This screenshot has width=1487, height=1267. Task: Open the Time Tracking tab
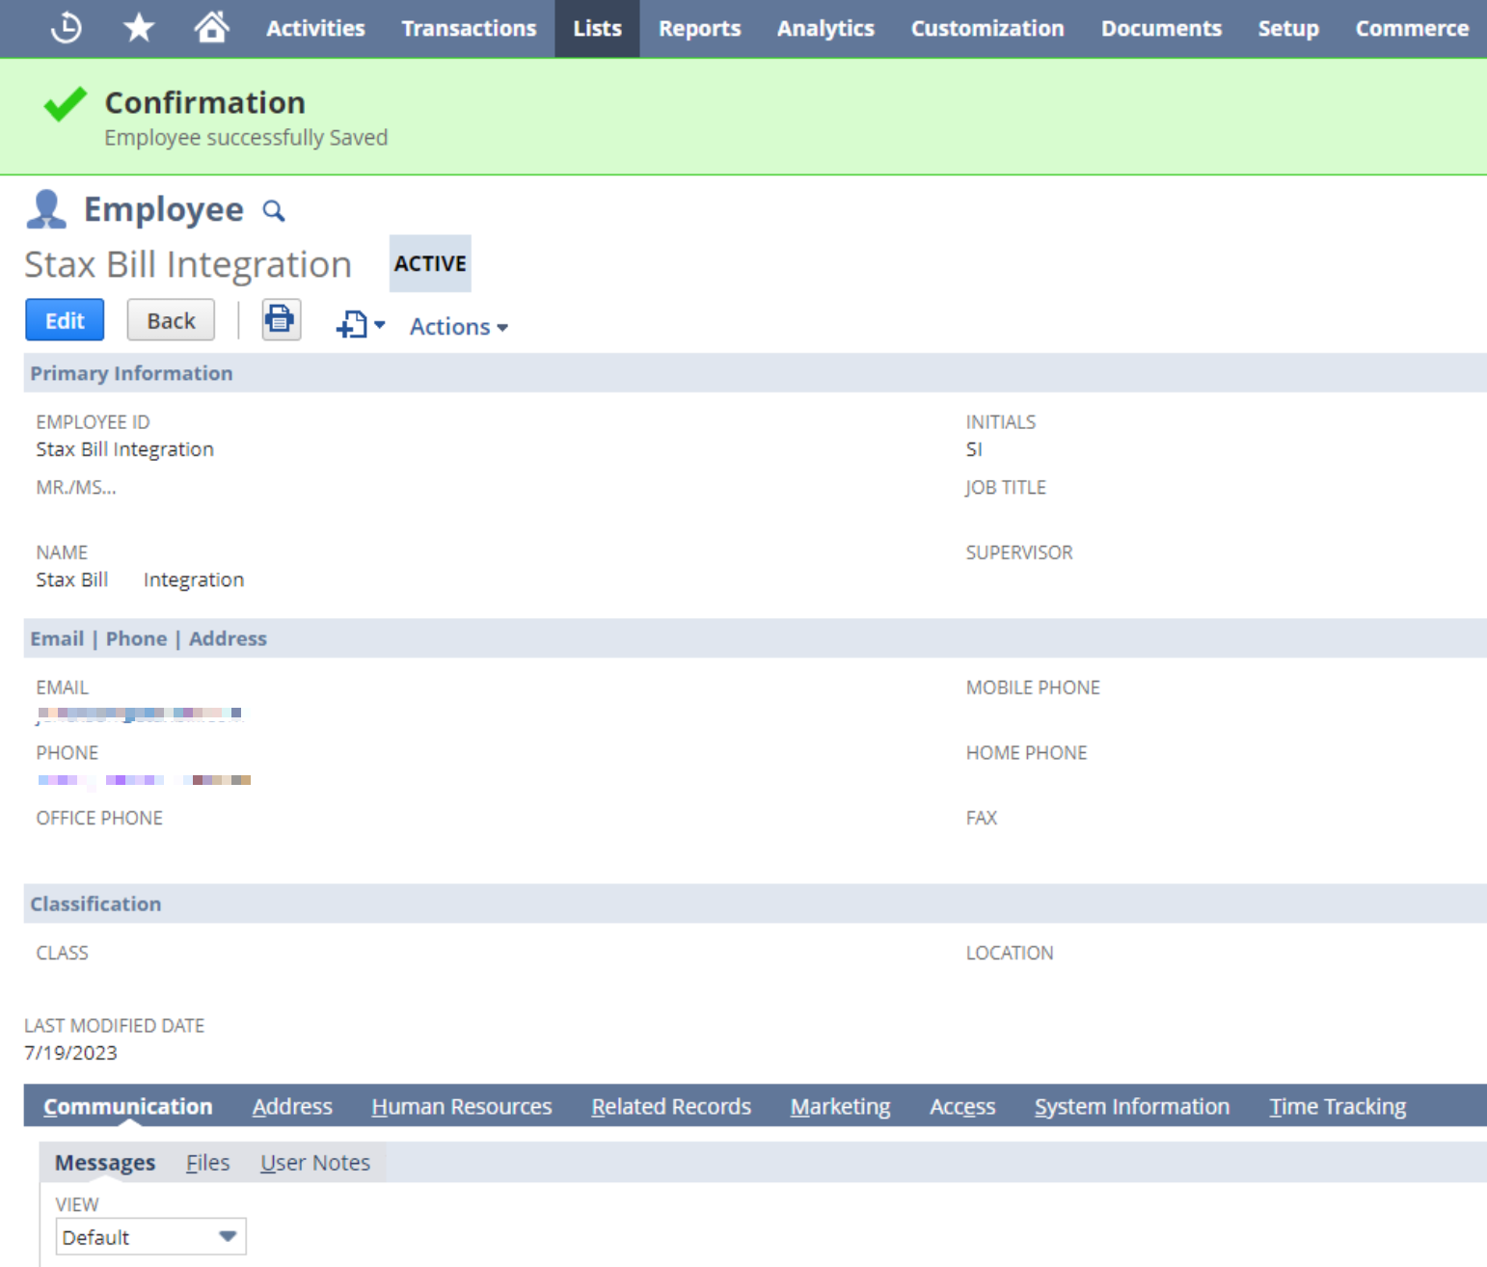pyautogui.click(x=1338, y=1106)
